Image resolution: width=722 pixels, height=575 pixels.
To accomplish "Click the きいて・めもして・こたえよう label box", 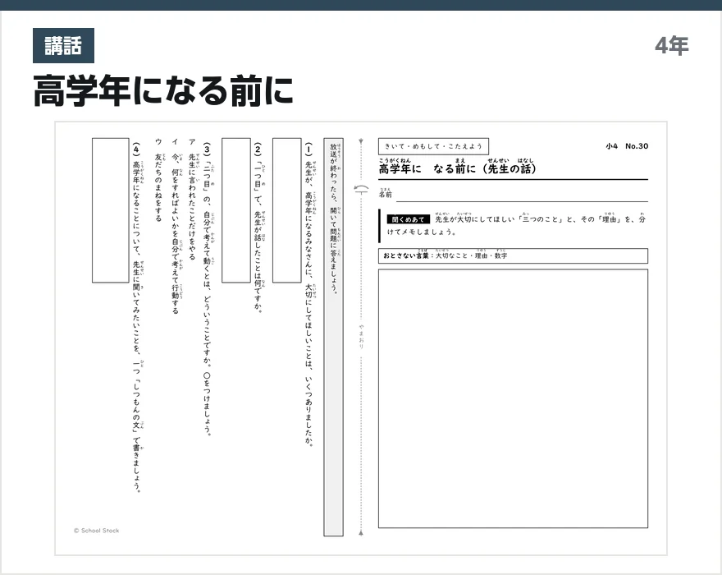I will click(x=433, y=146).
